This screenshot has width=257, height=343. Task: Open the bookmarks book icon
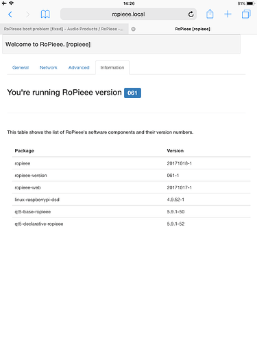pyautogui.click(x=45, y=14)
